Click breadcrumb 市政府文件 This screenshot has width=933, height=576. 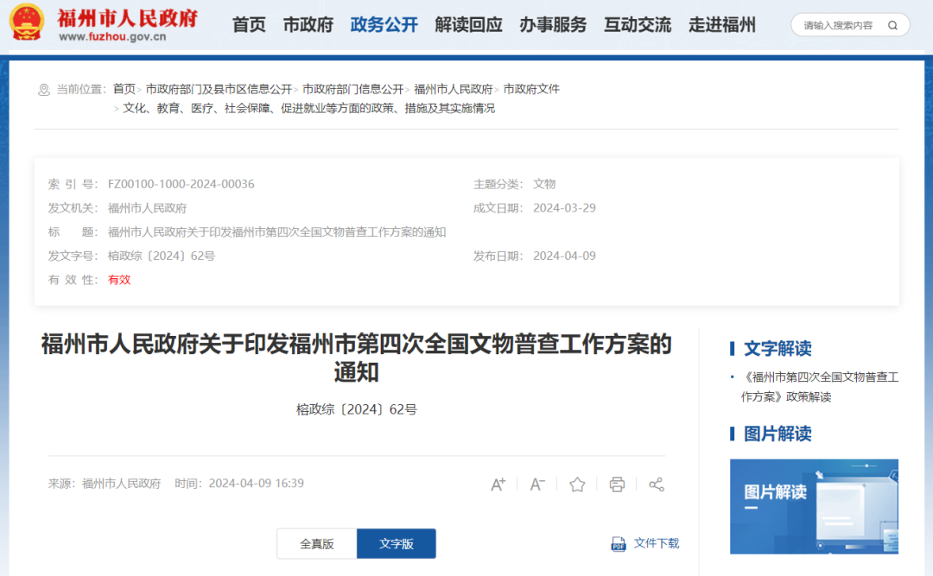tap(531, 89)
